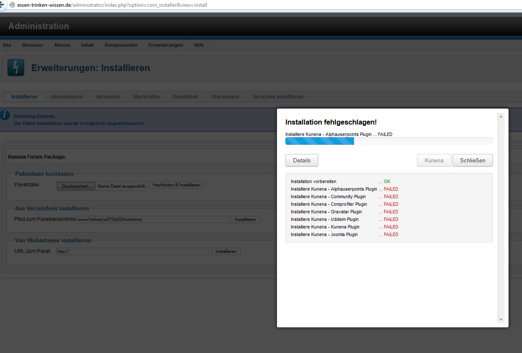Switch to the Installieren tab
Screen dimensions: 522x353
tap(24, 97)
